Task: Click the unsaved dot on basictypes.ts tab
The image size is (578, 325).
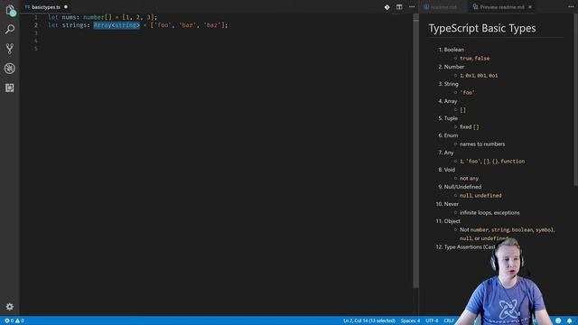Action: coord(66,7)
